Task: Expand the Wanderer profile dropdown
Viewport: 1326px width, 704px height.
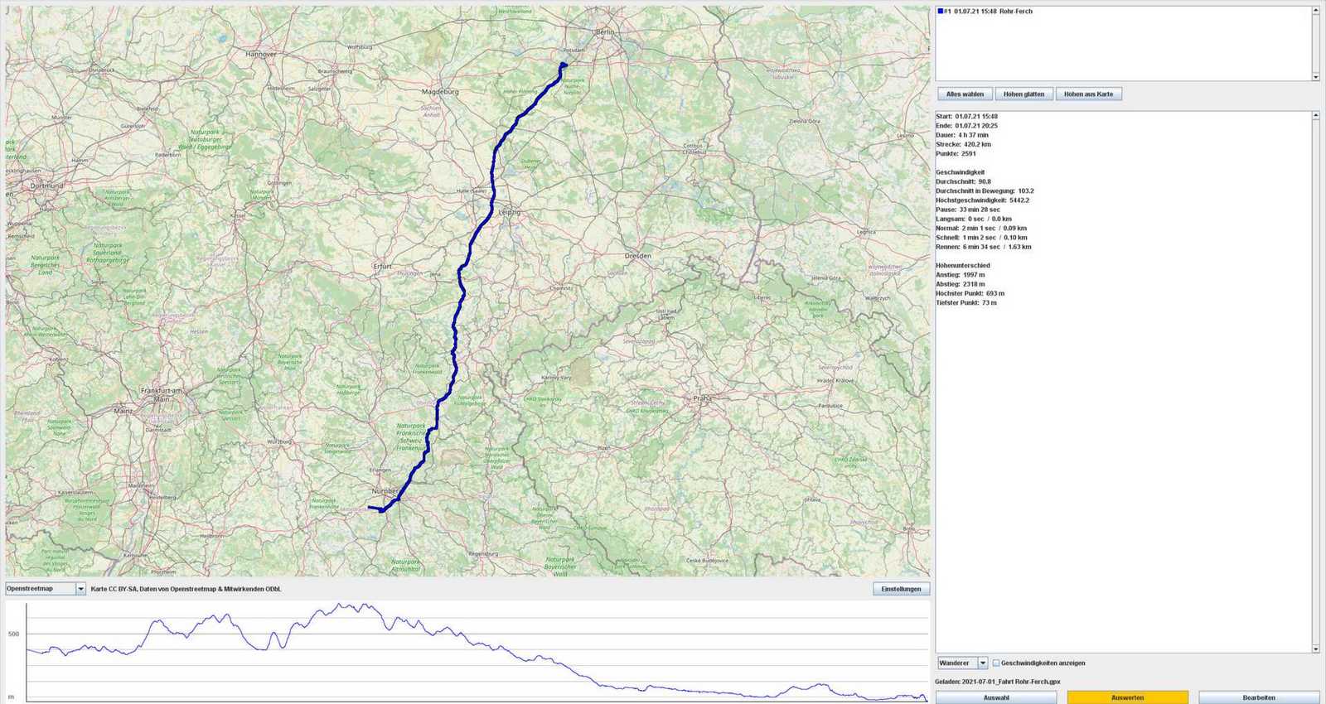Action: tap(983, 663)
